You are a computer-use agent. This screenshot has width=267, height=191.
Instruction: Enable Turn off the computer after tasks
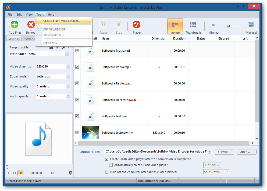[106, 172]
